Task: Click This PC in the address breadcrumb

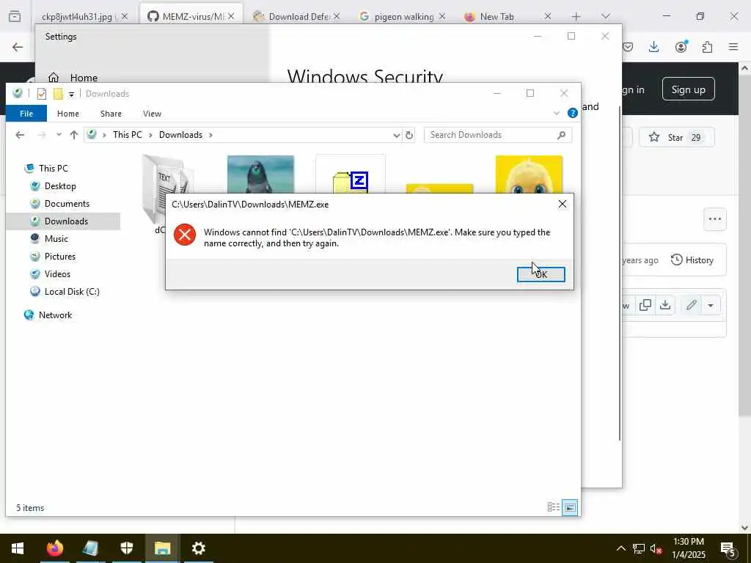Action: pos(128,135)
